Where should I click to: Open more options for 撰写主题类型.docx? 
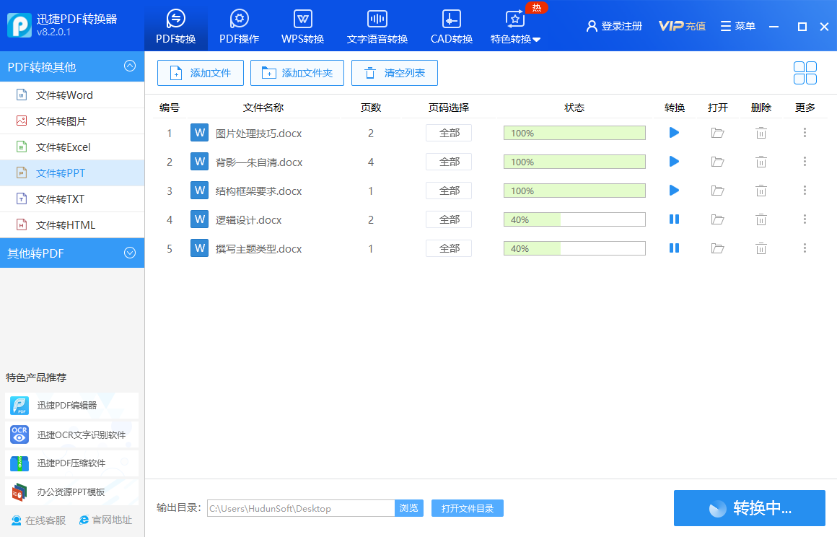click(x=805, y=248)
